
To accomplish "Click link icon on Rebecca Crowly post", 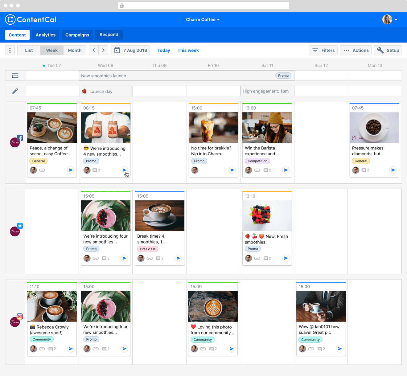I will point(42,349).
